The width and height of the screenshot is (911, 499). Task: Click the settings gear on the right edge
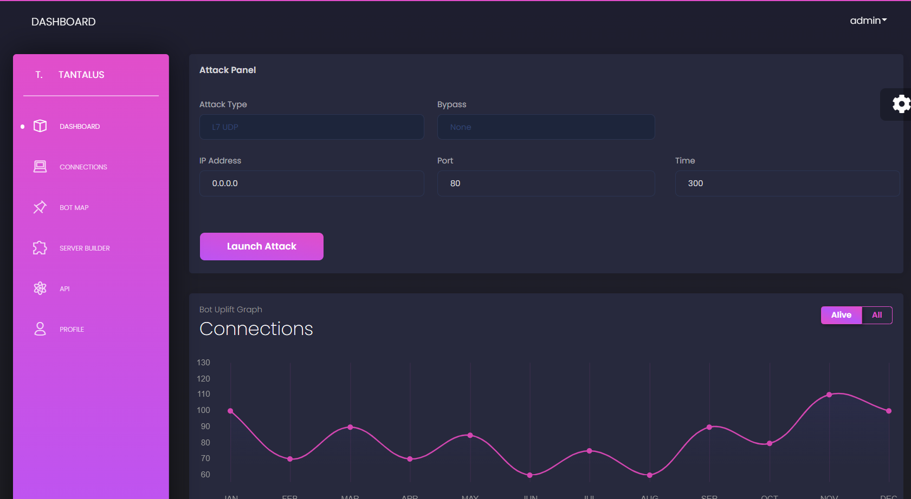(x=901, y=103)
